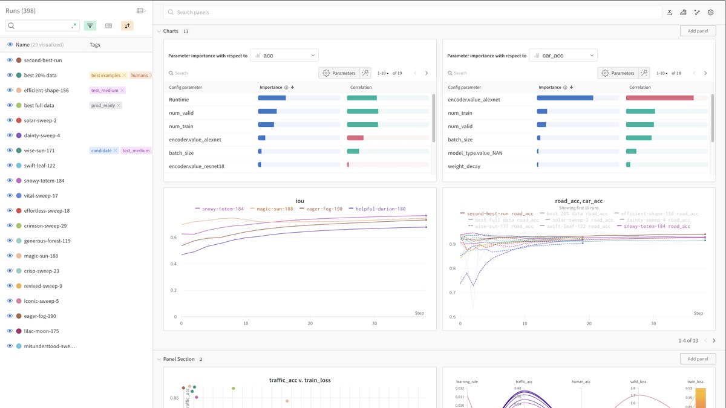Focus the Search panels field
Screen dimensions: 726x408
413,12
